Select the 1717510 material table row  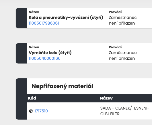[x=89, y=111]
